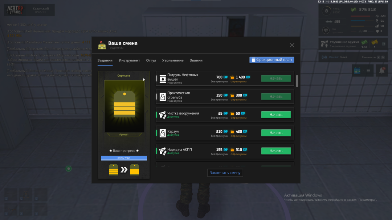The width and height of the screenshot is (392, 220).
Task: Switch to the Инструмент tab
Action: coord(129,60)
